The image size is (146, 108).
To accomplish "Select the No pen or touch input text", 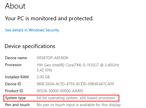I will (79, 105).
